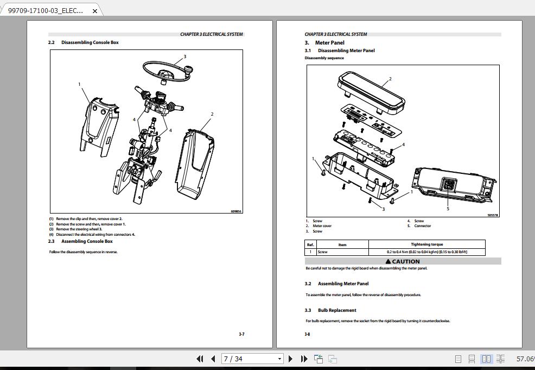The width and height of the screenshot is (535, 370).
Task: Go forward to the next view
Action: pyautogui.click(x=333, y=359)
